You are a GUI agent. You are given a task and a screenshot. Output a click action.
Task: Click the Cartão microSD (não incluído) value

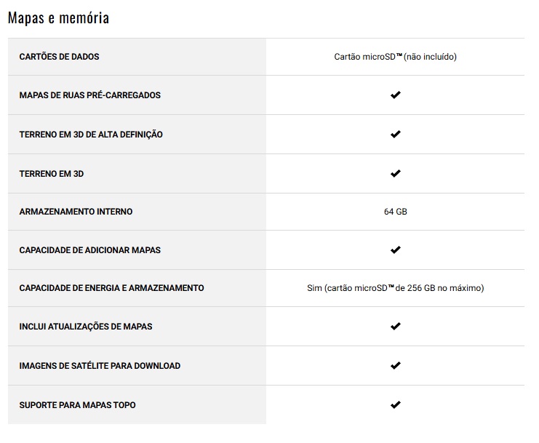point(395,57)
